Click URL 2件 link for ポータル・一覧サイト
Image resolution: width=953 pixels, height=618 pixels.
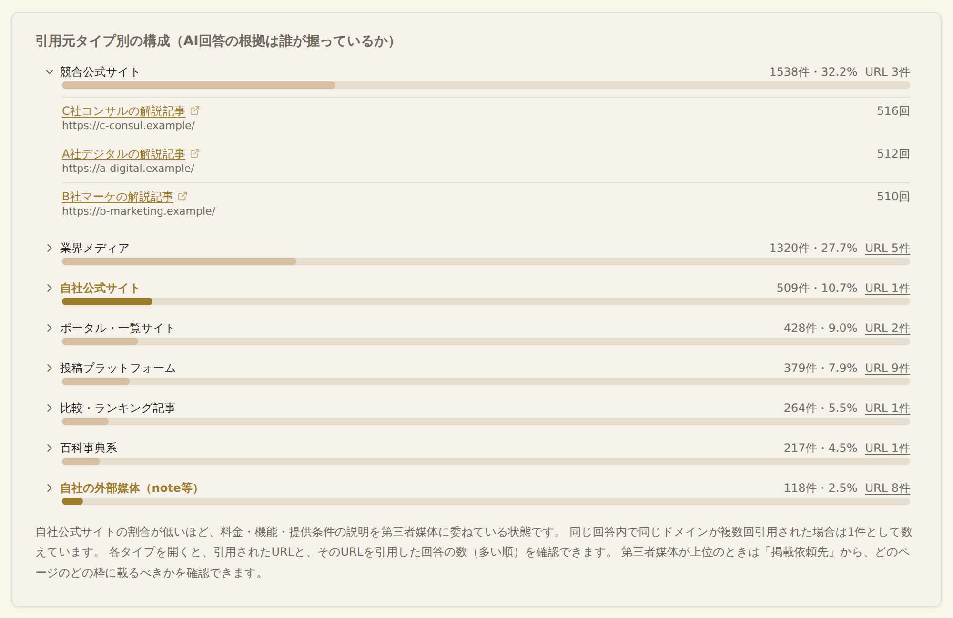[887, 328]
